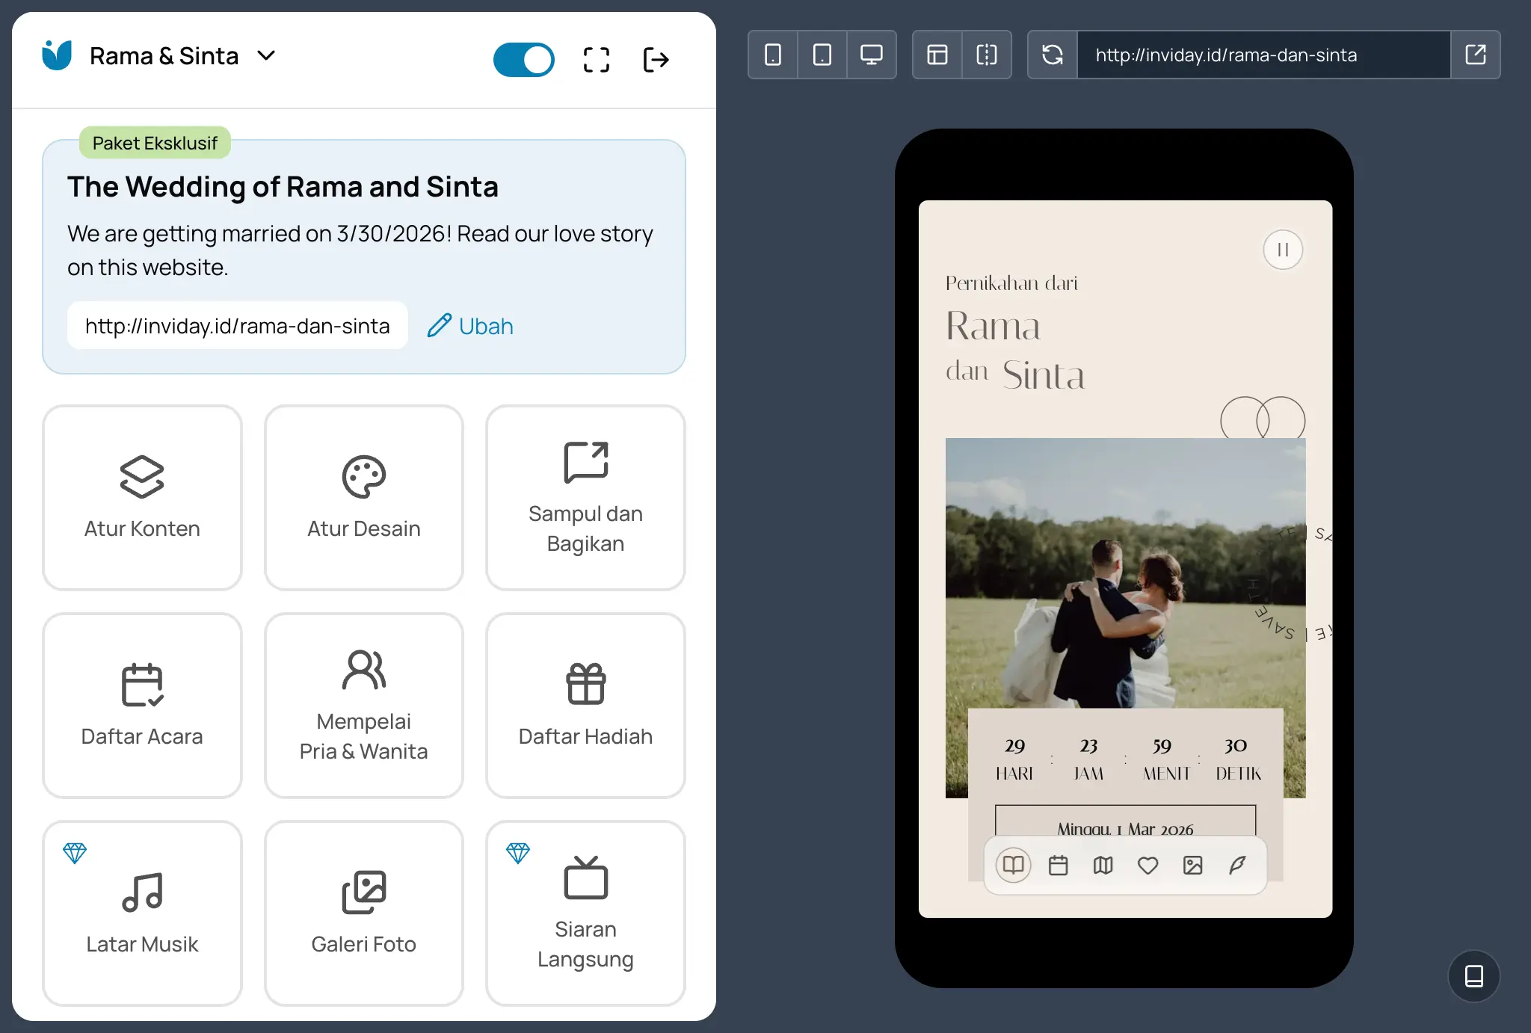The height and width of the screenshot is (1033, 1531).
Task: Reload the invitation preview
Action: tap(1052, 55)
